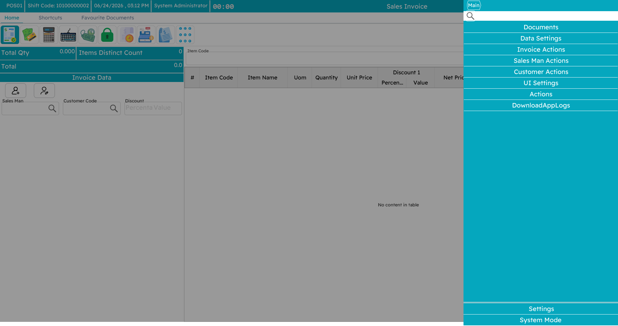Screen dimensions: 618x326
Task: Open the Customer Actions menu entry
Action: pos(541,72)
